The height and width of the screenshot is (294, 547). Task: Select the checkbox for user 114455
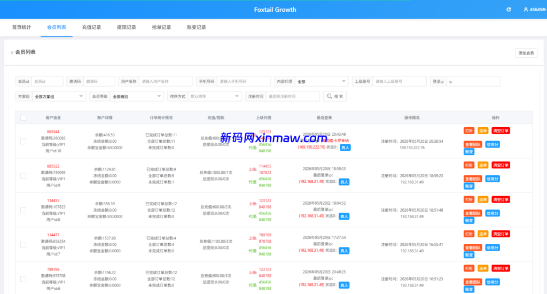tap(23, 210)
